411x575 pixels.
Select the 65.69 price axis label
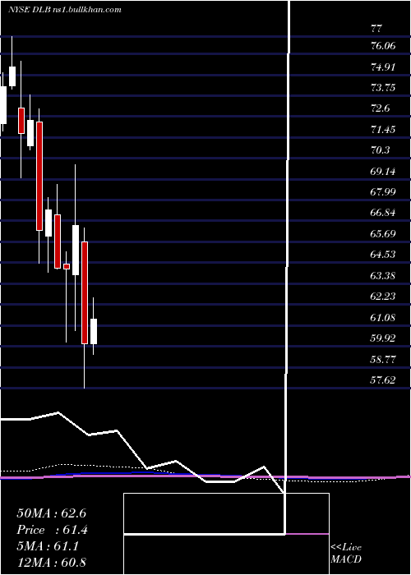point(383,233)
